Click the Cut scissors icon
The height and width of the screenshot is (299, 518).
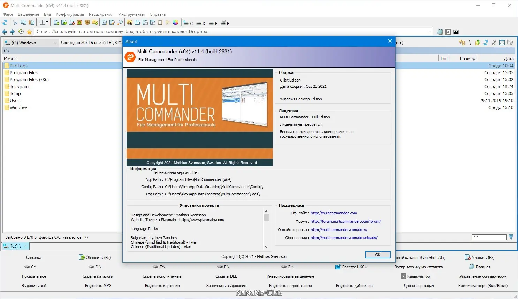(x=15, y=22)
